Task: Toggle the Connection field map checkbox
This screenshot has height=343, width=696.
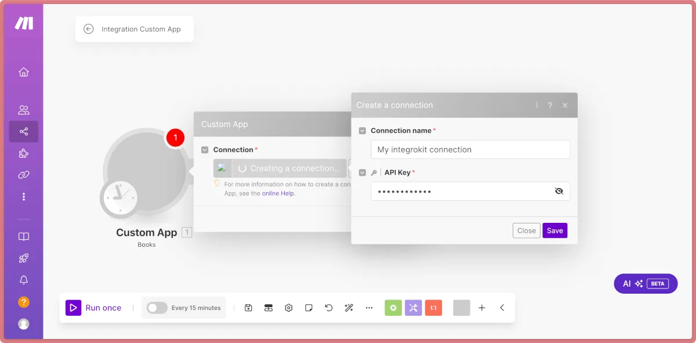Action: point(205,150)
